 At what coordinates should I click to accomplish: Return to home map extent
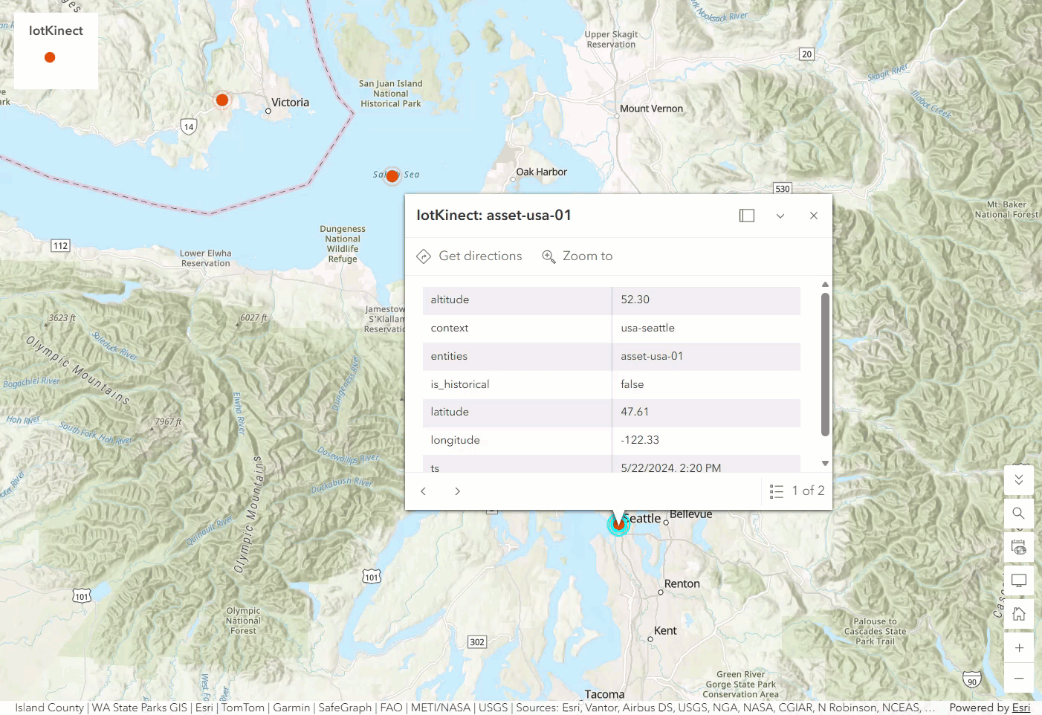pos(1019,615)
